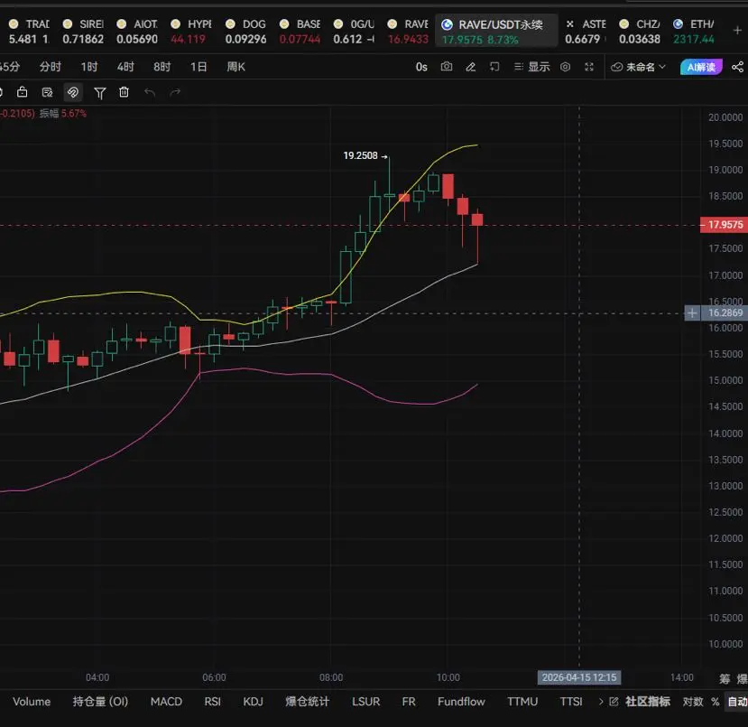Delete drawings with the trash icon

click(124, 92)
